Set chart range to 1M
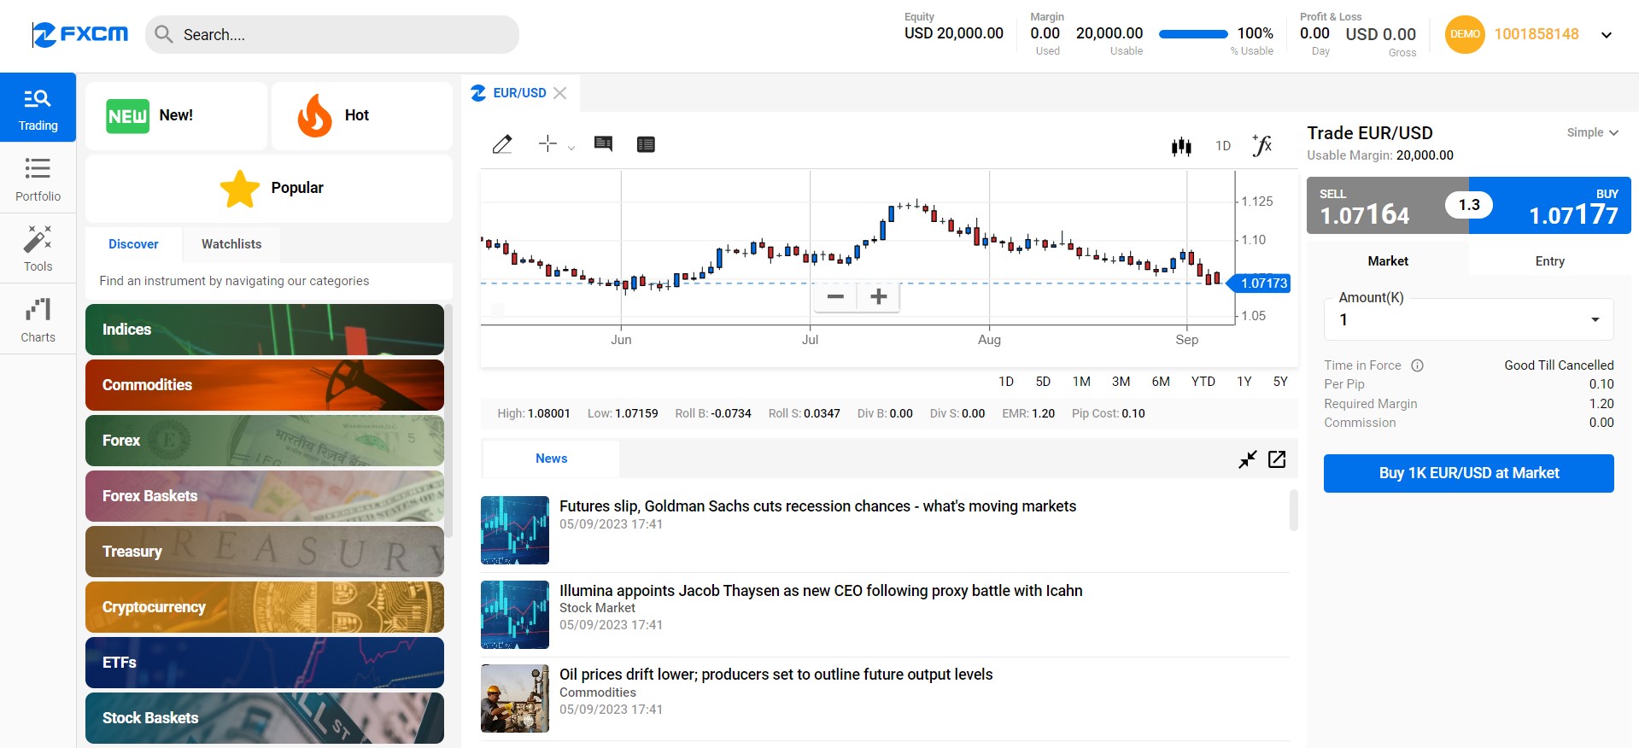1639x748 pixels. (x=1081, y=382)
